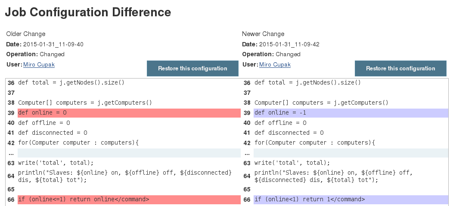This screenshot has height=206, width=453.
Task: Click the for-loop line 42 in newer pane
Action: tap(314, 143)
